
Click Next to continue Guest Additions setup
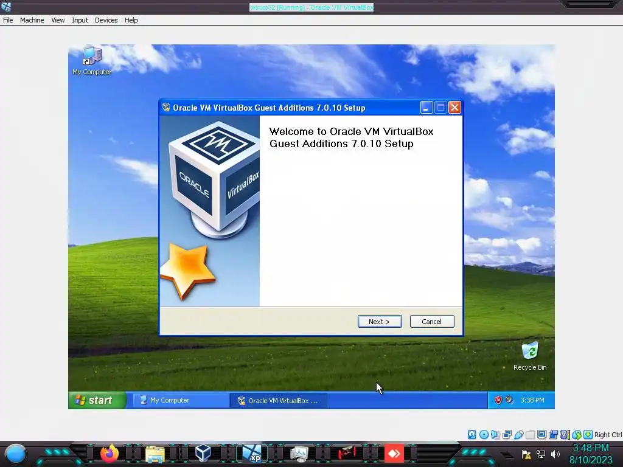(380, 321)
